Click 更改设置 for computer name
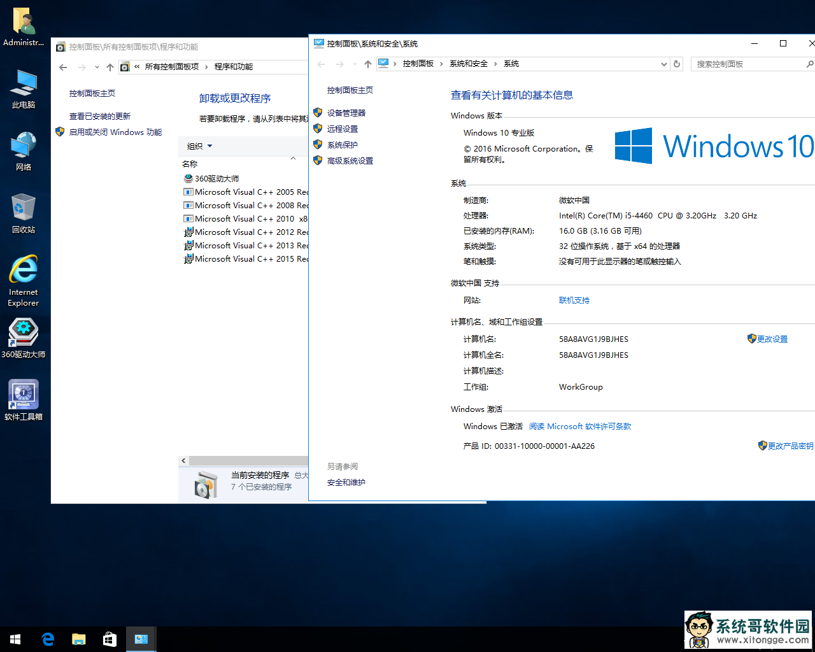The image size is (815, 652). 772,339
